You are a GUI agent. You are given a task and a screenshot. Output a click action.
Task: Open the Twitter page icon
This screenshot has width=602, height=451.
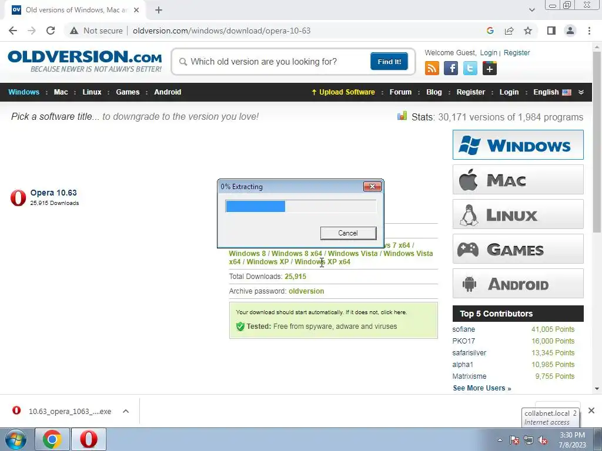click(470, 68)
